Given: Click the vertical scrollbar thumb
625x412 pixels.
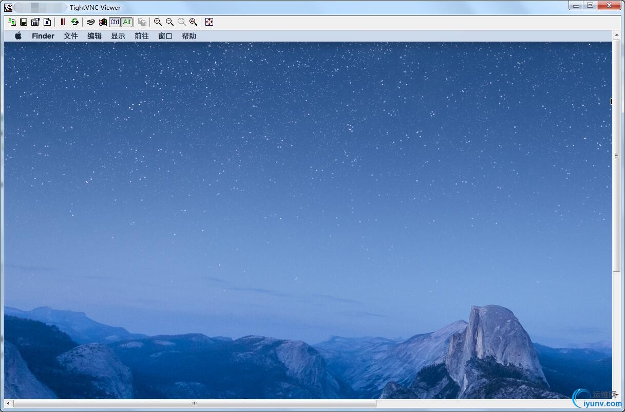Looking at the screenshot, I should point(617,156).
